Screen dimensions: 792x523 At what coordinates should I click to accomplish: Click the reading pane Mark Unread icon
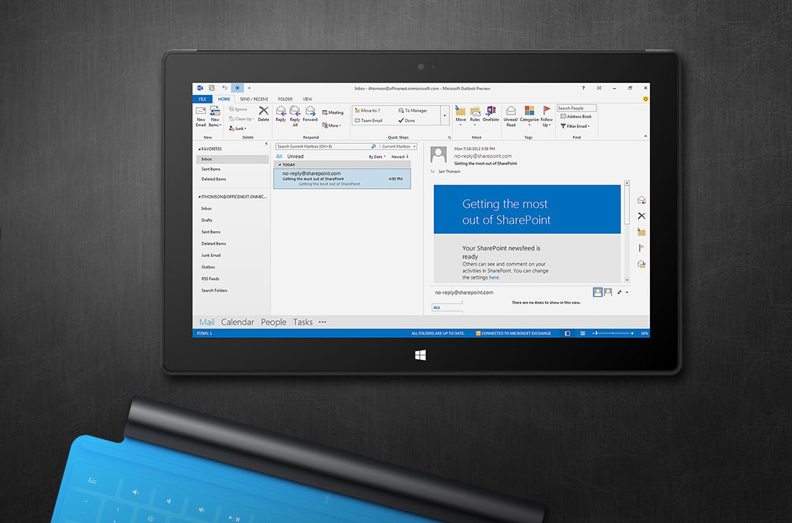[x=641, y=264]
